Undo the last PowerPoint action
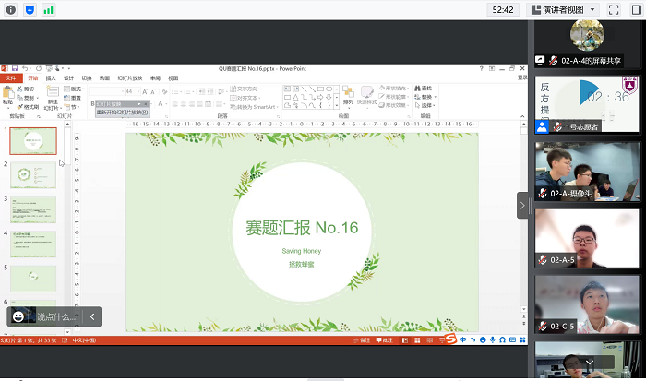Image resolution: width=646 pixels, height=381 pixels. coord(25,68)
